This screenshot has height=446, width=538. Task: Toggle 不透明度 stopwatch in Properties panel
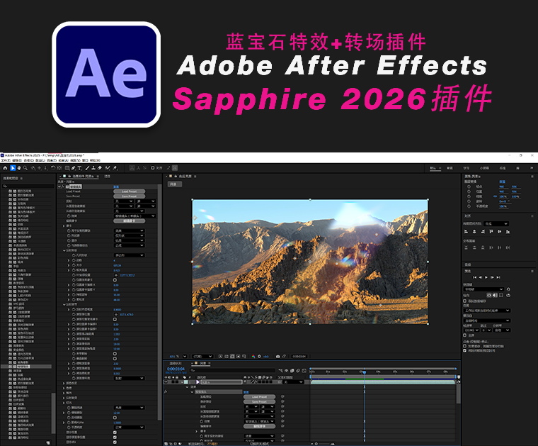tap(469, 206)
